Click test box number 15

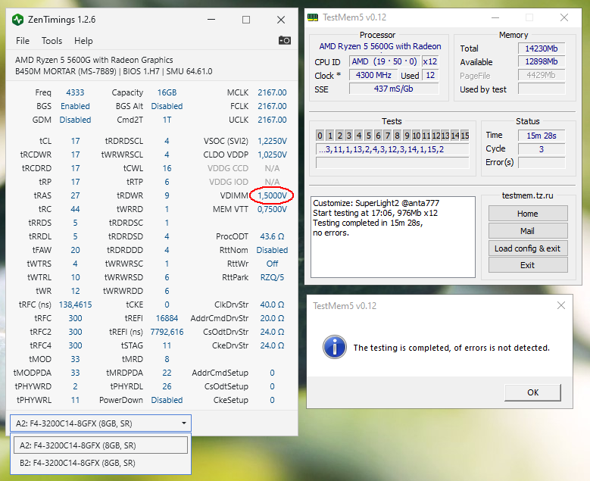[465, 136]
